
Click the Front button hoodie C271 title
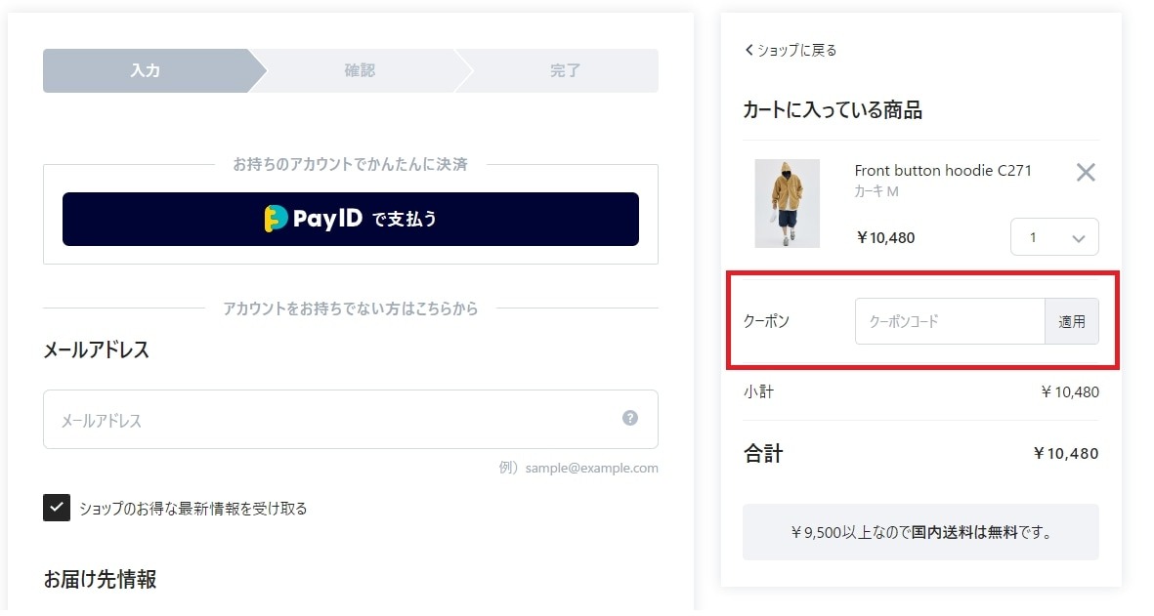pos(943,171)
